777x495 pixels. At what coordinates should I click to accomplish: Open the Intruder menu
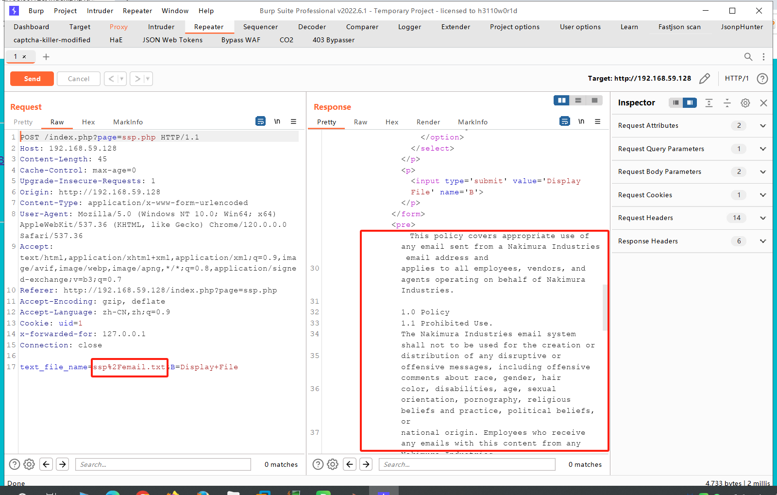100,11
